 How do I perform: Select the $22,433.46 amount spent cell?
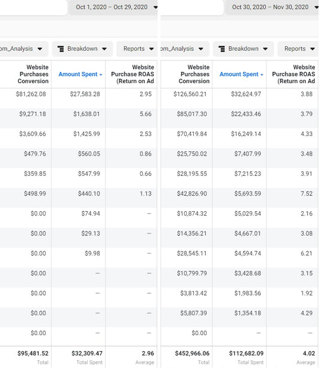pyautogui.click(x=246, y=114)
